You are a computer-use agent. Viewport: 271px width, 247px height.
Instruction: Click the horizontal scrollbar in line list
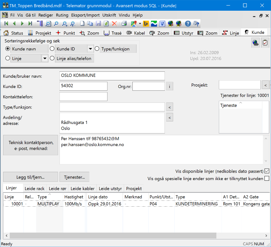113,235
